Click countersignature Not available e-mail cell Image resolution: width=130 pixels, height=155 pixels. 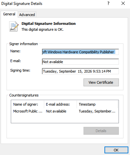tap(56, 111)
